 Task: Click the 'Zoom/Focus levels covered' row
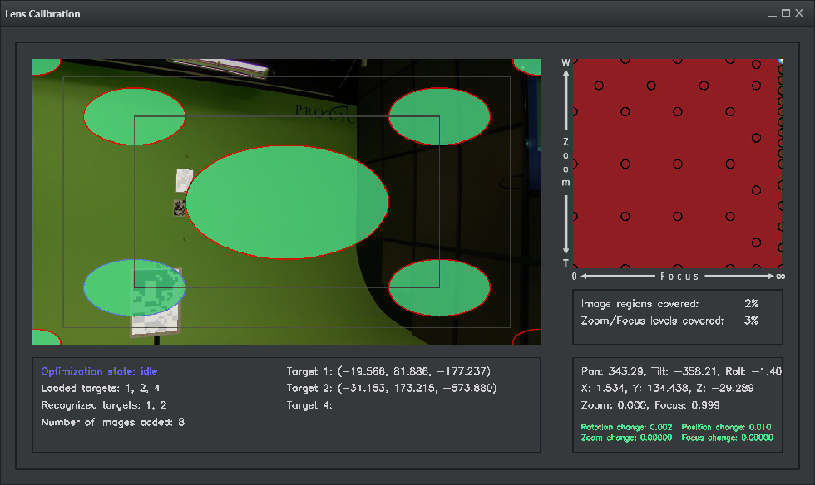pos(669,321)
